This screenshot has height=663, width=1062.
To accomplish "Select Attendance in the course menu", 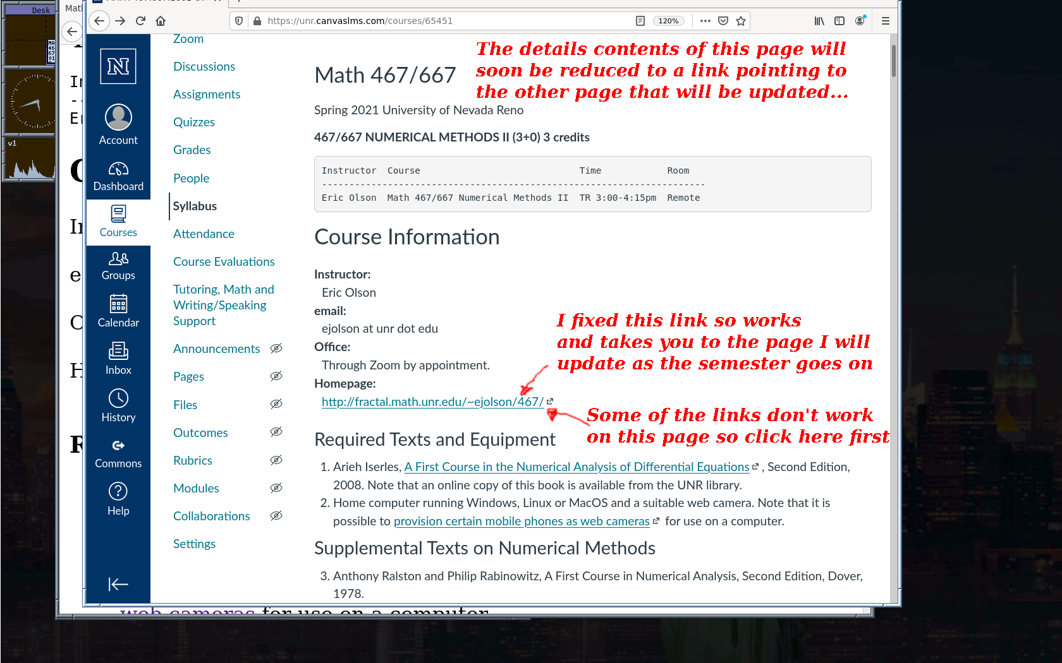I will [204, 234].
